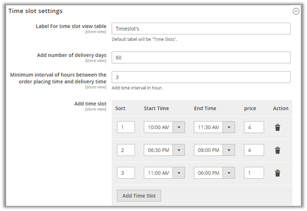307x211 pixels.
Task: Open the 10:00 AM start time dropdown
Action: coord(179,127)
